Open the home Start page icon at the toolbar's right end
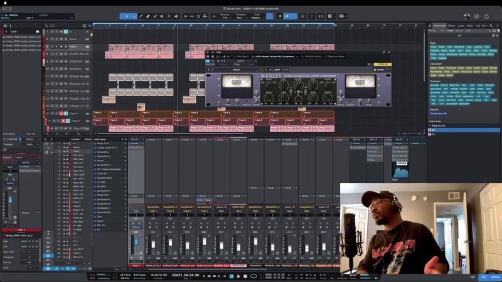The image size is (502, 282). 486,16
